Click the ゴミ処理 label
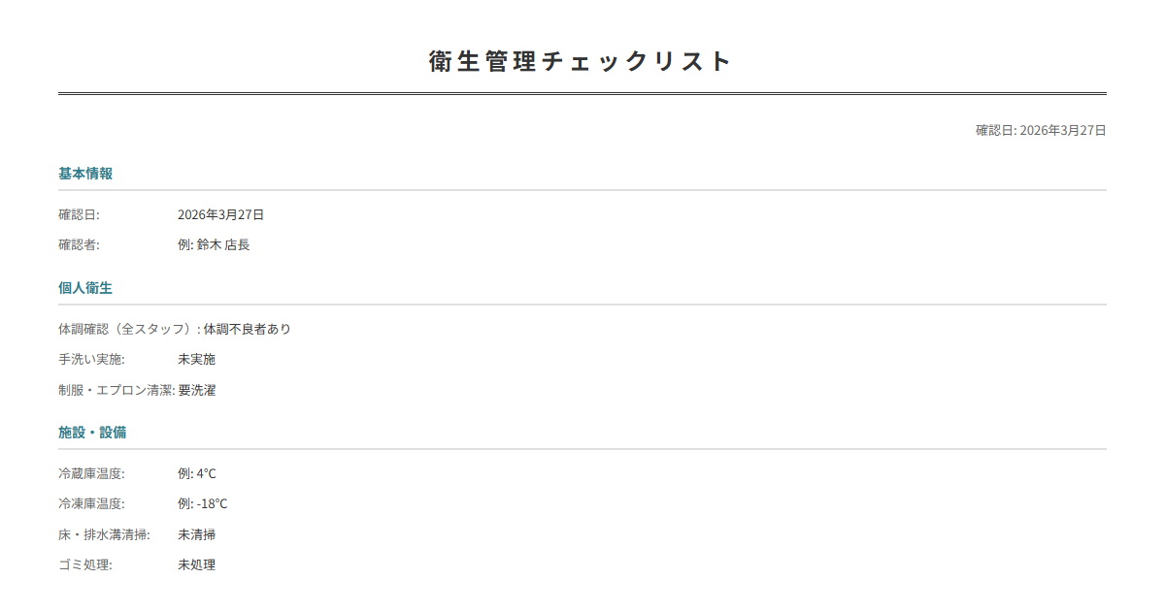Image resolution: width=1165 pixels, height=611 pixels. tap(85, 564)
